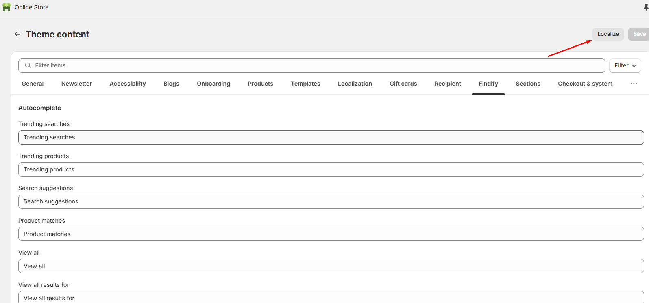Click the Search suggestions field label
Screen dimensions: 649x303
46,188
